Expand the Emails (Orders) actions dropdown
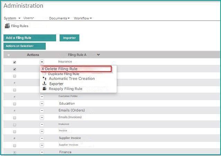 [42, 110]
